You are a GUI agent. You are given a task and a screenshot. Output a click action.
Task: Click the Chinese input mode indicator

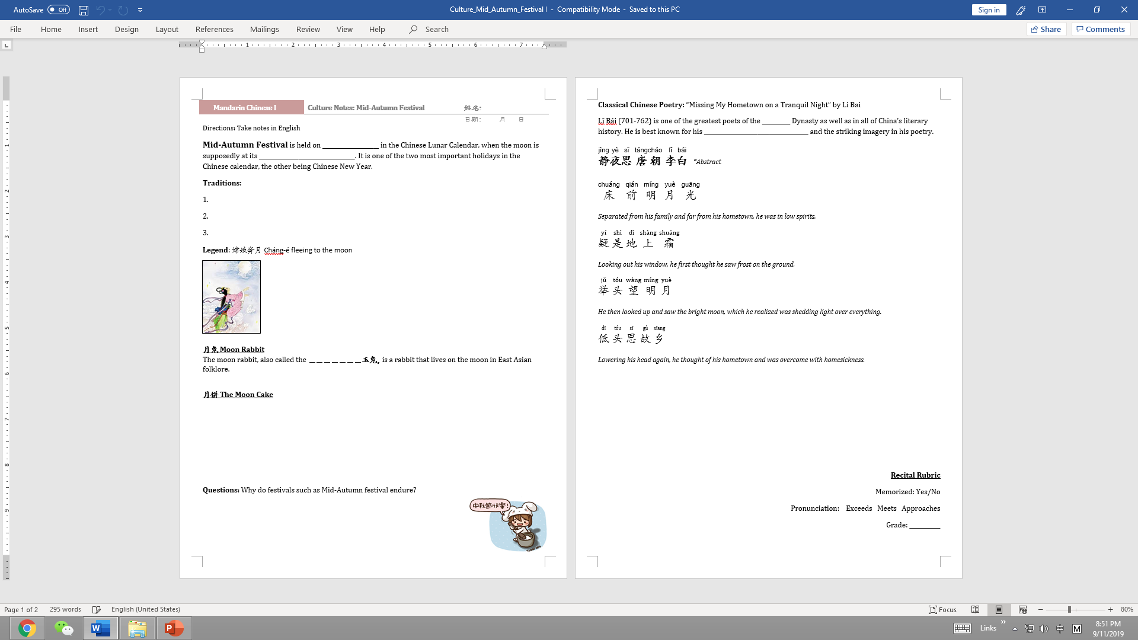click(x=1060, y=629)
